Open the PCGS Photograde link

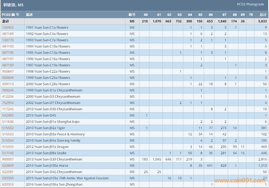pyautogui.click(x=250, y=4)
